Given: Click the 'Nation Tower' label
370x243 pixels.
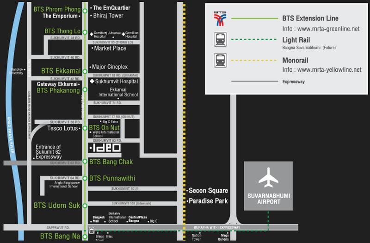Looking at the screenshot, I should coord(196,237).
